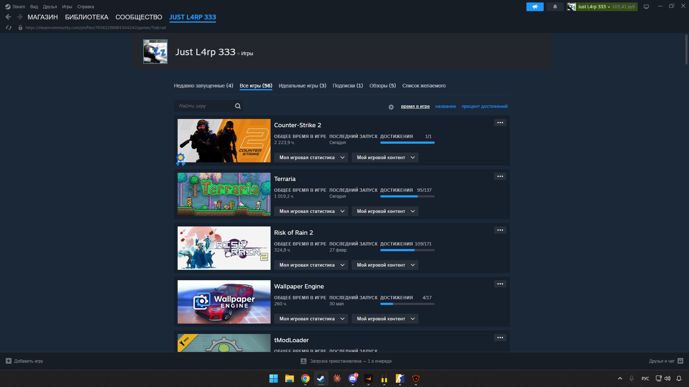689x387 pixels.
Task: Click the padlock icon beside the URL
Action: (x=20, y=28)
